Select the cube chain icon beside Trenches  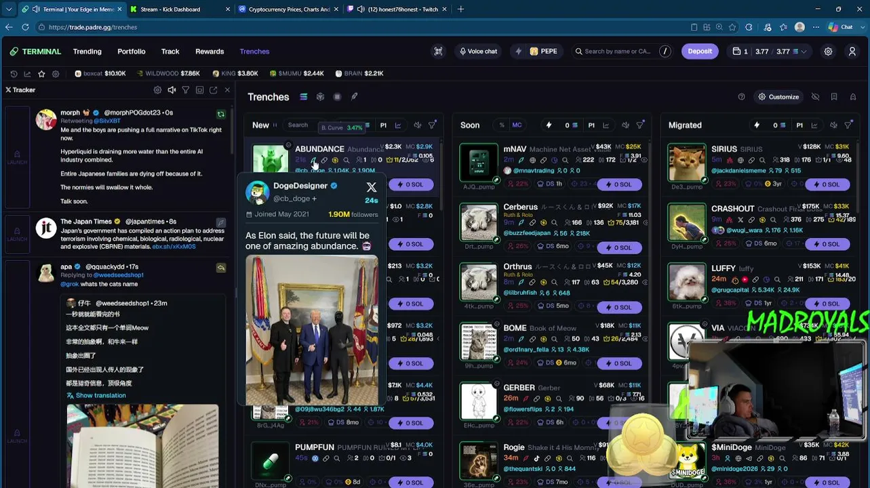[x=320, y=97]
